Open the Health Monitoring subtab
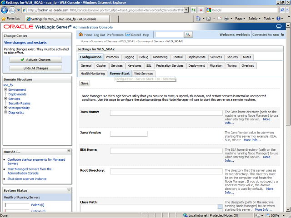The width and height of the screenshot is (291, 218). tap(92, 74)
